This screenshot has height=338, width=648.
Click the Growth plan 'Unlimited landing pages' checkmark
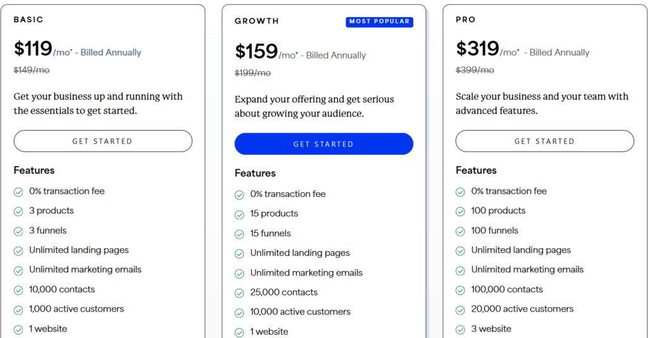coord(239,254)
